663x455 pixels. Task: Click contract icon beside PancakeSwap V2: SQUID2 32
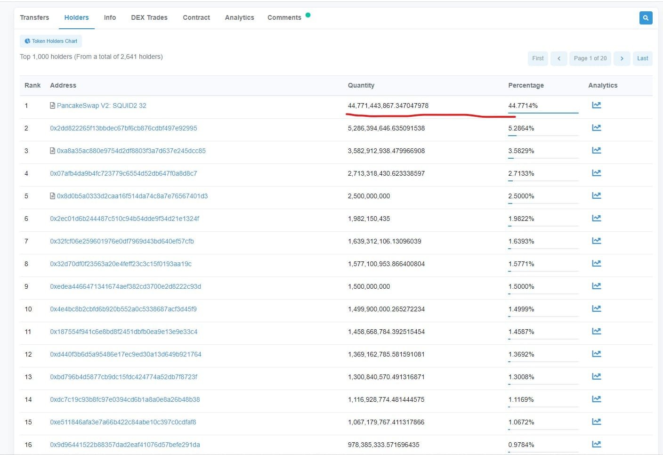[53, 106]
